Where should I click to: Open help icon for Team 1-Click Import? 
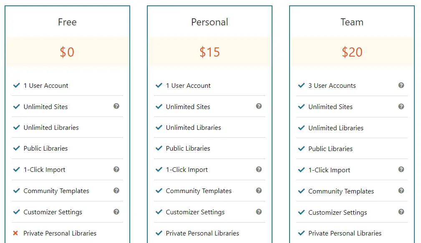(401, 169)
